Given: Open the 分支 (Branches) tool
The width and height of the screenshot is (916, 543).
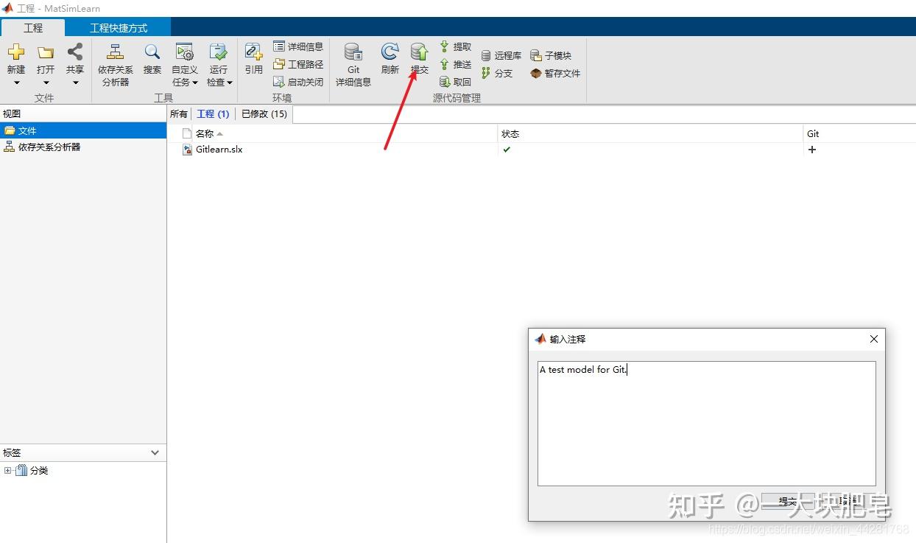Looking at the screenshot, I should [501, 74].
